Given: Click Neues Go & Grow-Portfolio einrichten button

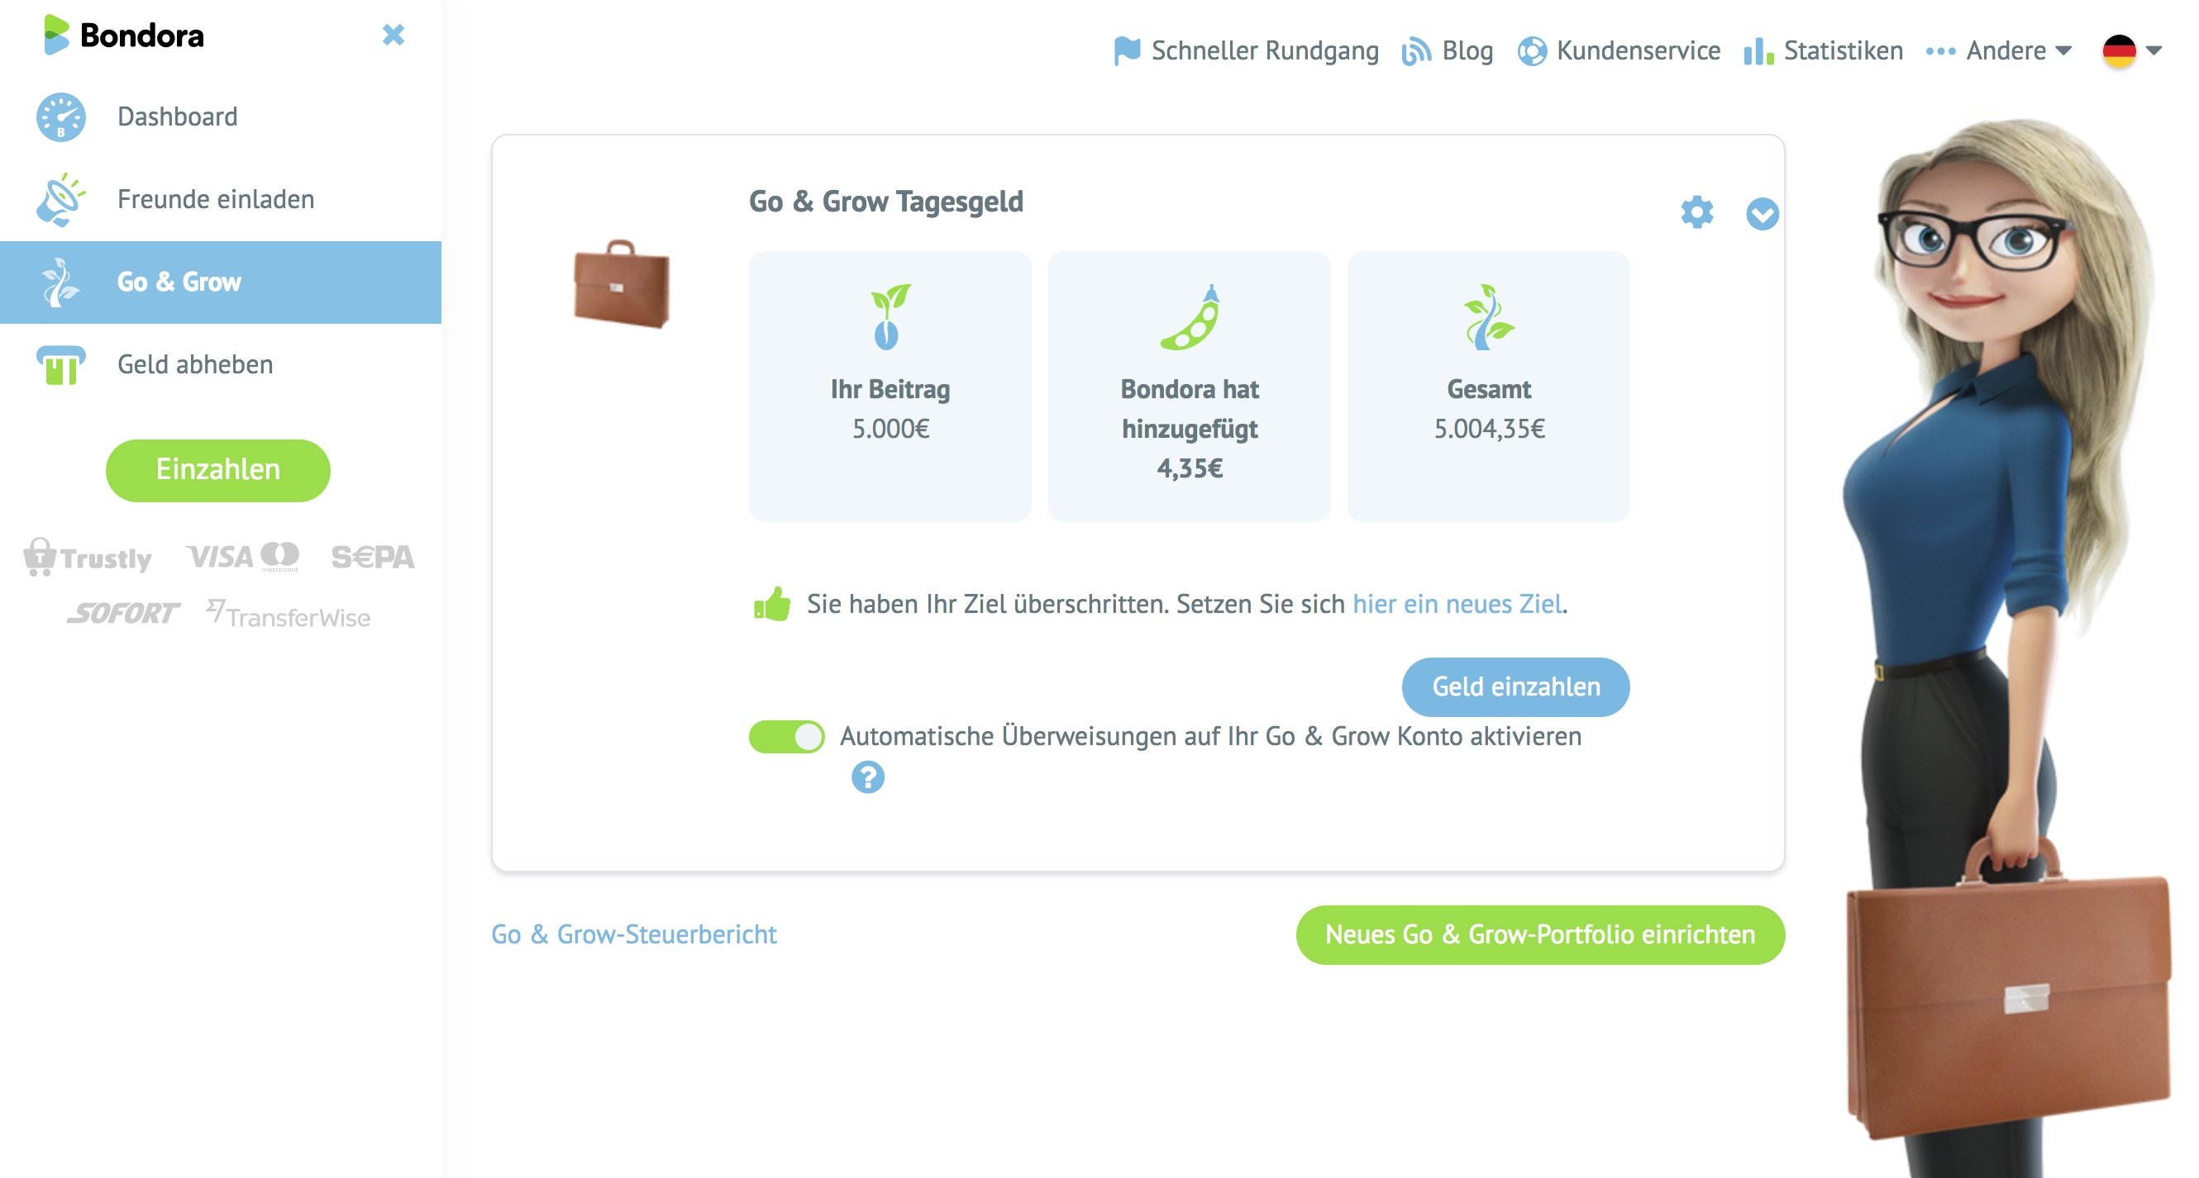Looking at the screenshot, I should tap(1540, 935).
